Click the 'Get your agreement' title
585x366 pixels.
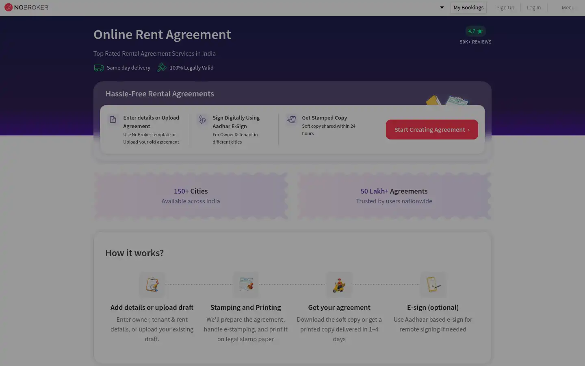339,307
